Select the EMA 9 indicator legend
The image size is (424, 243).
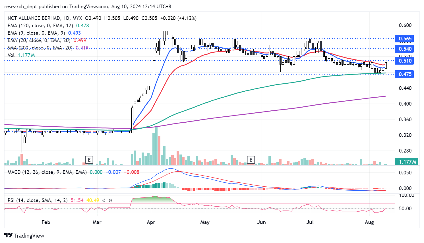pos(36,33)
